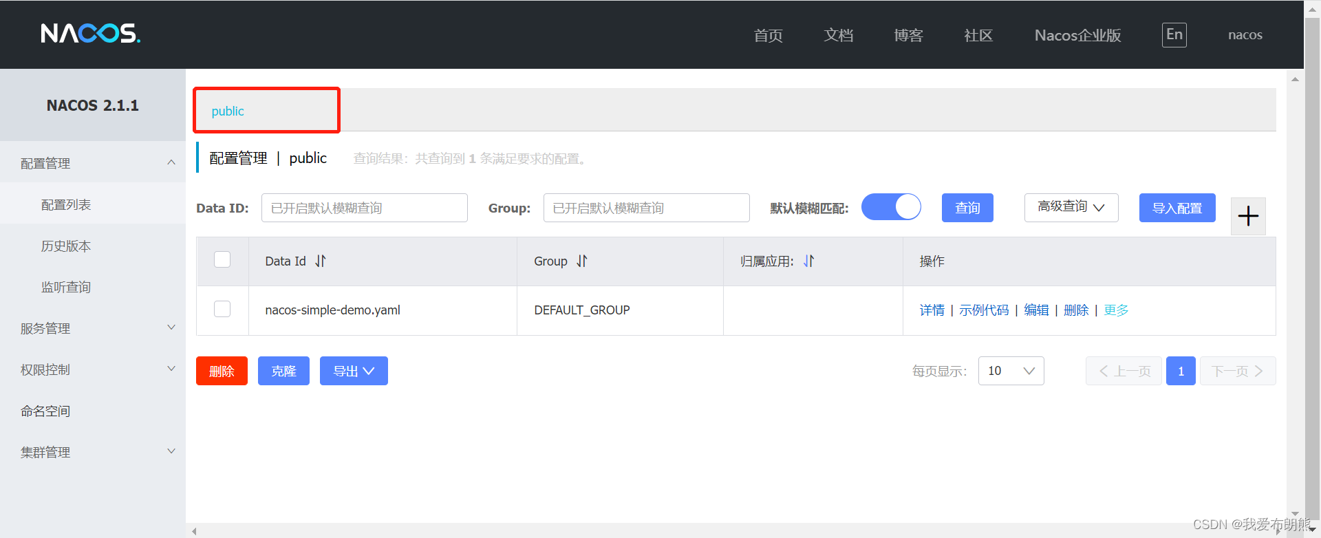Expand the 服务管理 sidebar menu
Screen dimensions: 1321x538
[93, 328]
